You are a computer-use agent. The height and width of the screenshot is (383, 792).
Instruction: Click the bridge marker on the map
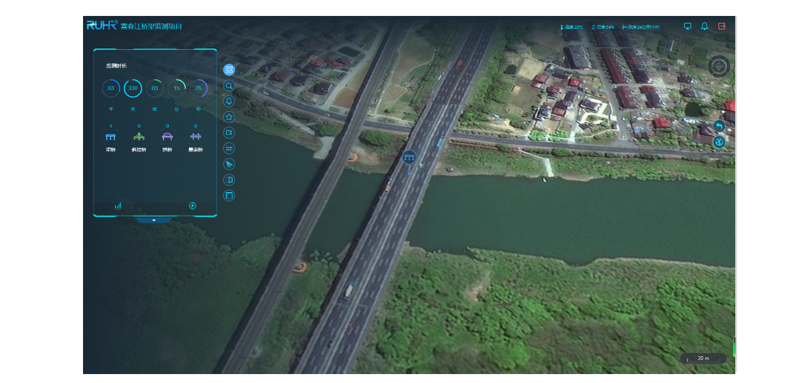(x=409, y=157)
